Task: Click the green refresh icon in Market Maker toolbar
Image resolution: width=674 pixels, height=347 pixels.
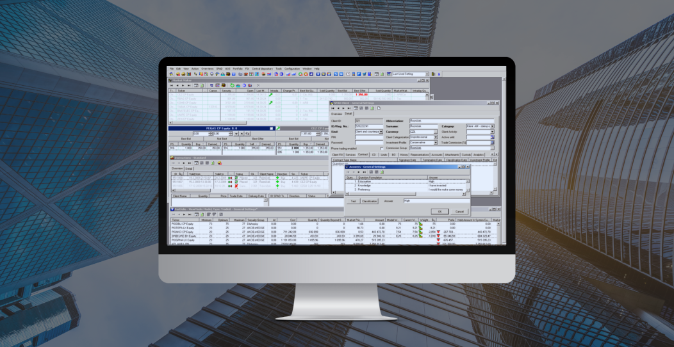Action: click(x=232, y=85)
